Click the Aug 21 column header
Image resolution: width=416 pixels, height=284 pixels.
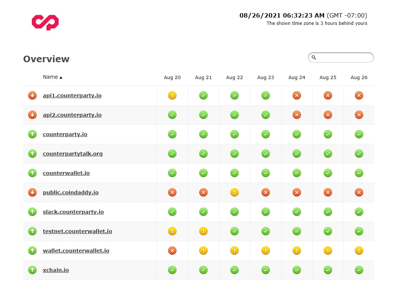tap(203, 78)
